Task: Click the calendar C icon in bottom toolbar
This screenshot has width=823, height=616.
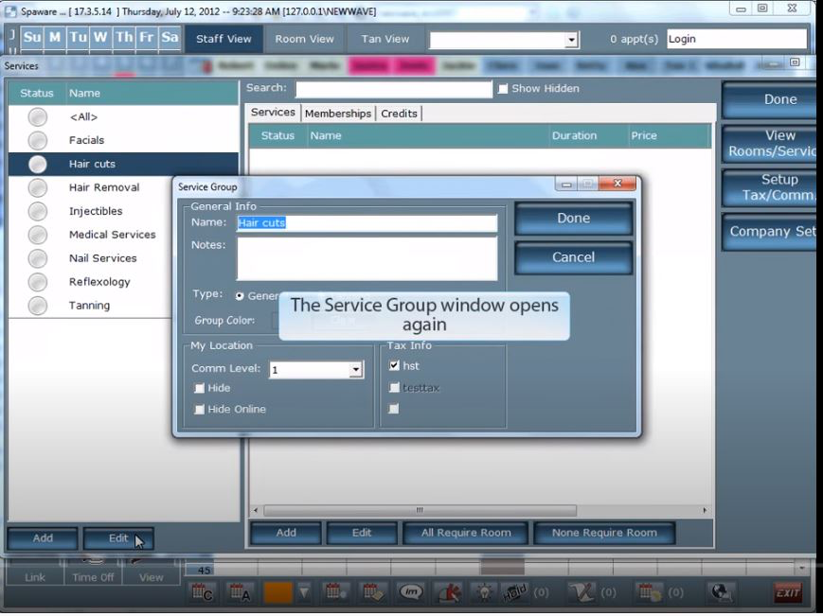Action: coord(202,592)
